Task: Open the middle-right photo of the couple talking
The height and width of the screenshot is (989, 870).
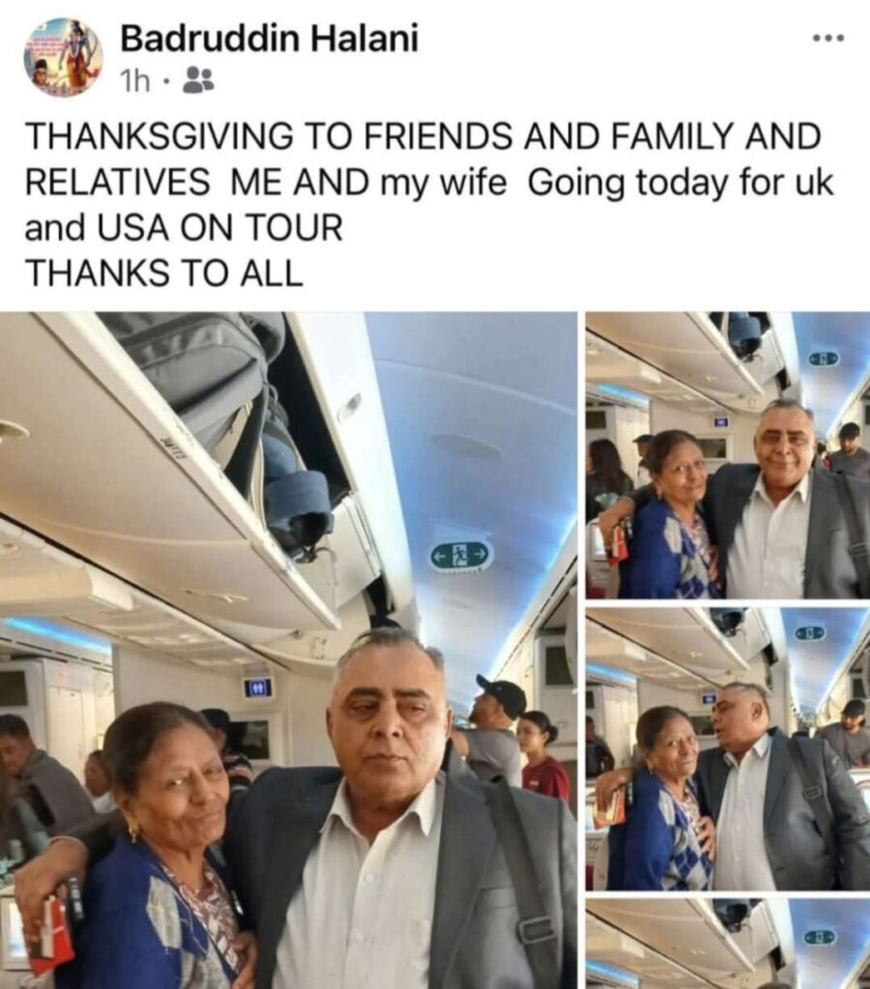Action: [x=728, y=749]
